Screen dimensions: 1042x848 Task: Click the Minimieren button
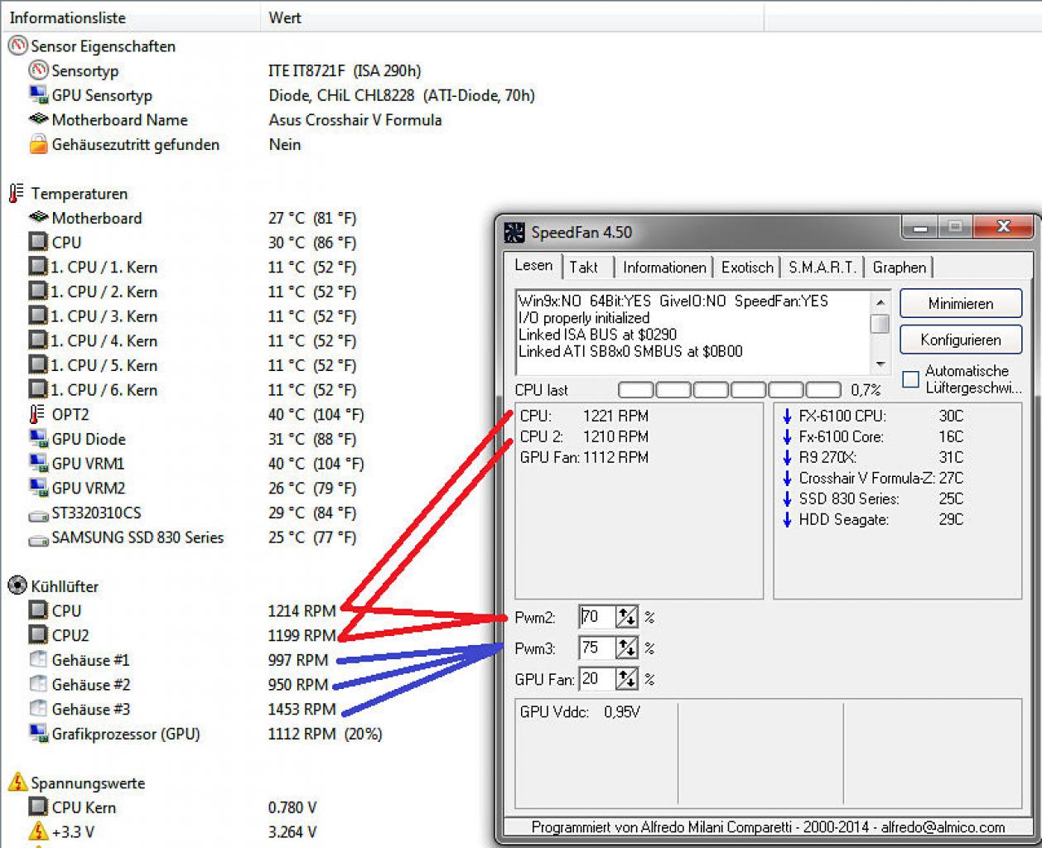pyautogui.click(x=961, y=304)
